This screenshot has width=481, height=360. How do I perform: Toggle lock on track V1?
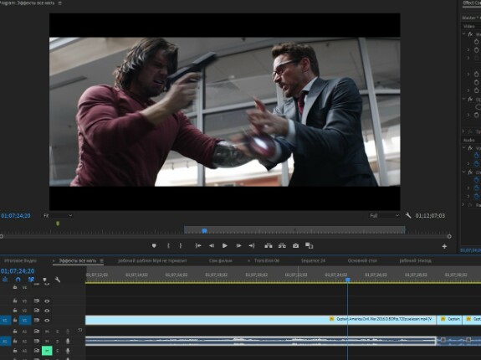coord(15,320)
